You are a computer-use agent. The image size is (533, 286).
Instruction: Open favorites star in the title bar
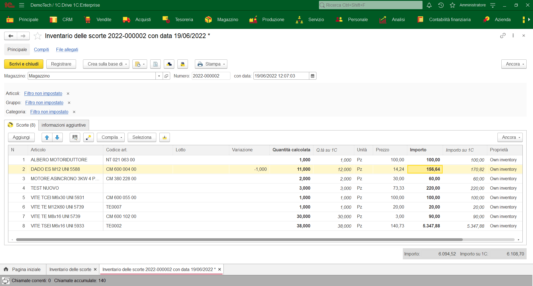452,5
